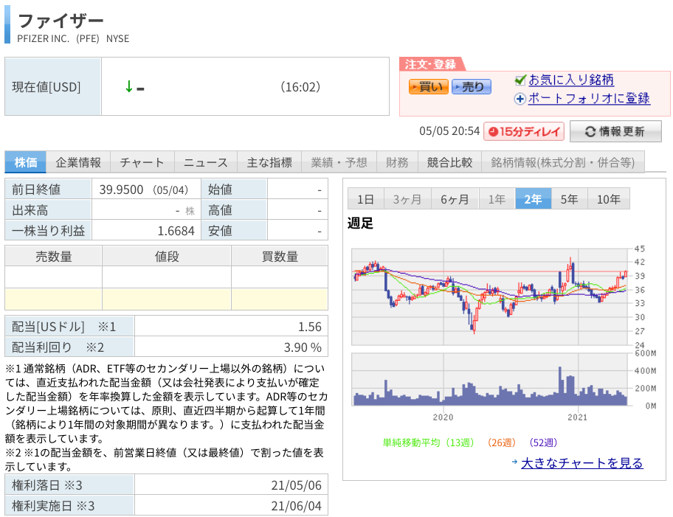Click the 05/05 20:54 timestamp
Image resolution: width=673 pixels, height=517 pixels.
(x=449, y=131)
